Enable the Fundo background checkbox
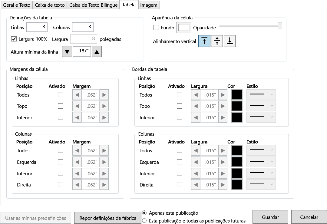 156,27
